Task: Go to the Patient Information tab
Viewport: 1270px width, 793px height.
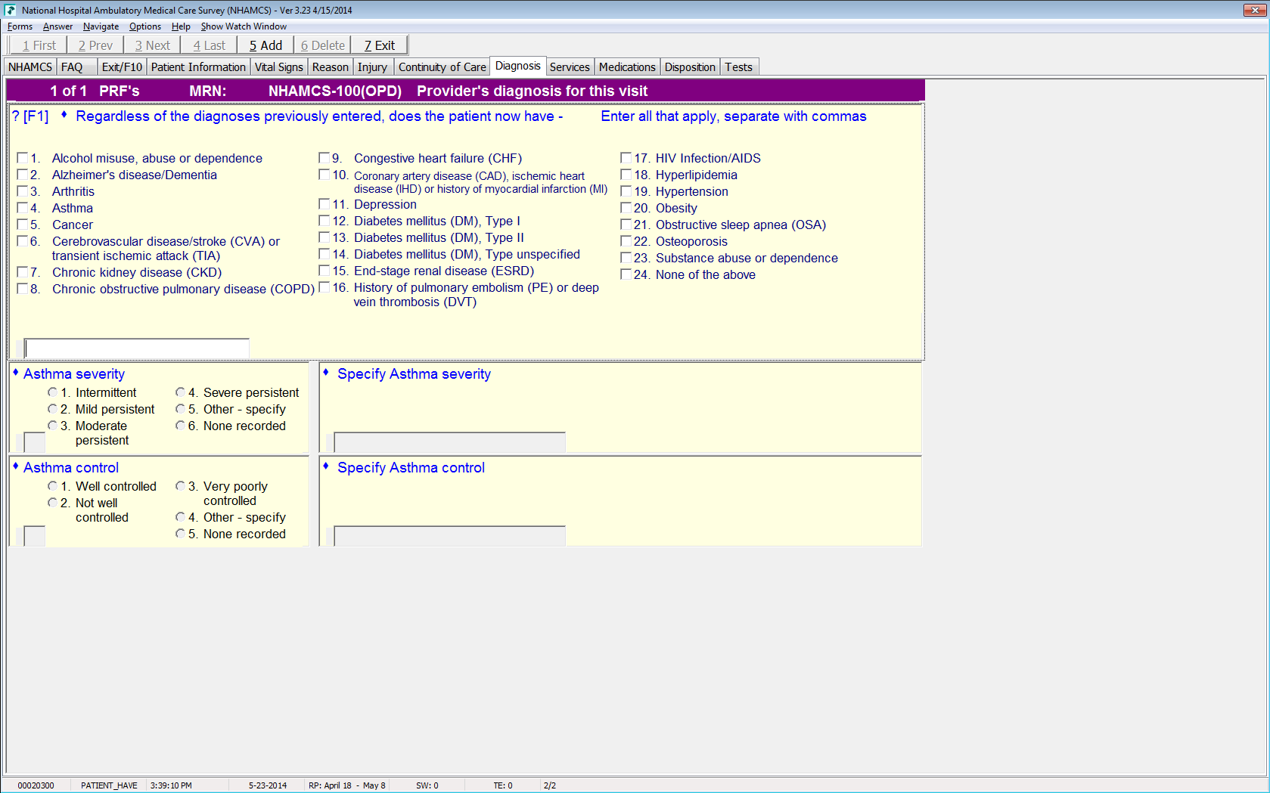Action: coord(198,67)
